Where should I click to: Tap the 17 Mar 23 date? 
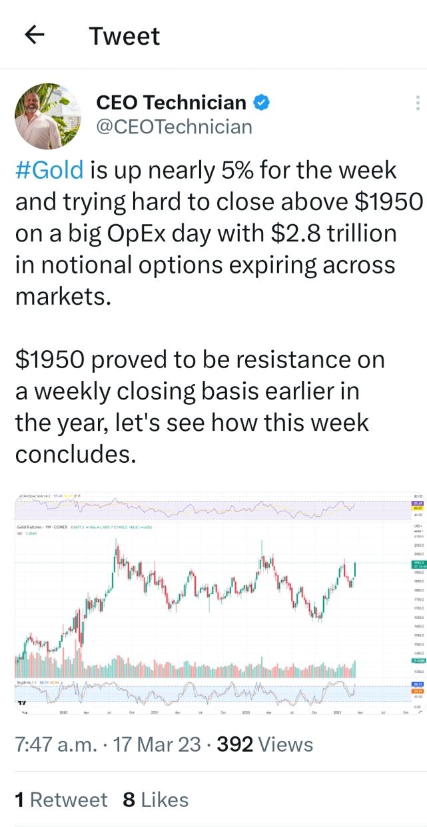tap(157, 744)
